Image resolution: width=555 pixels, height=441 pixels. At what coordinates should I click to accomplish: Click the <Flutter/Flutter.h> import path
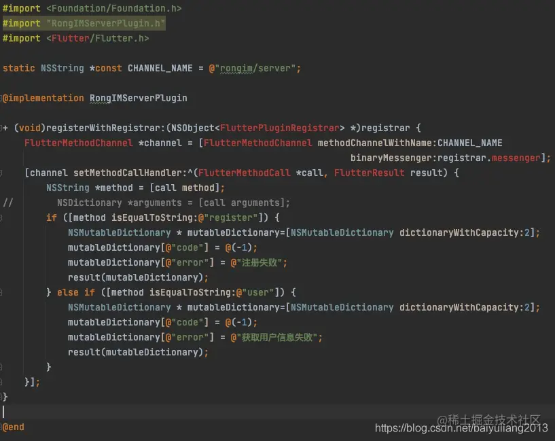98,38
